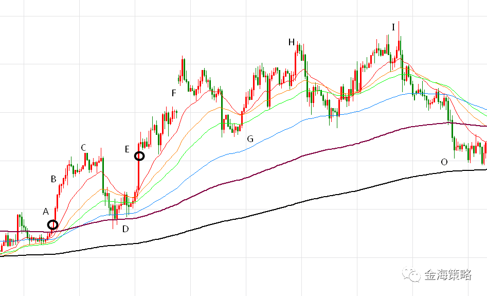
Task: Click the letter F label
Action: [174, 93]
